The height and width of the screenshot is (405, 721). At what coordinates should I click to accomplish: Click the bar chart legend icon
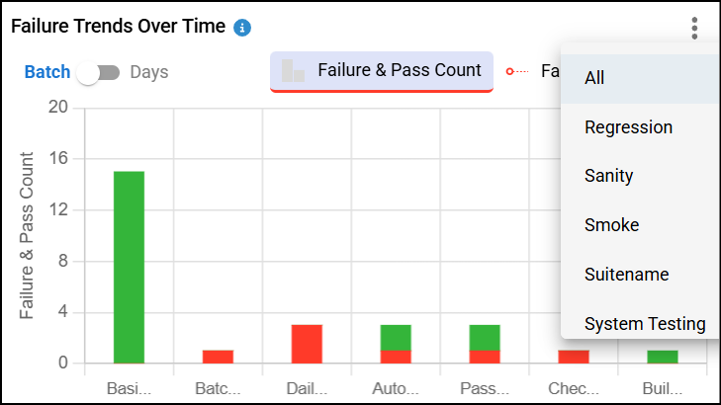(293, 71)
